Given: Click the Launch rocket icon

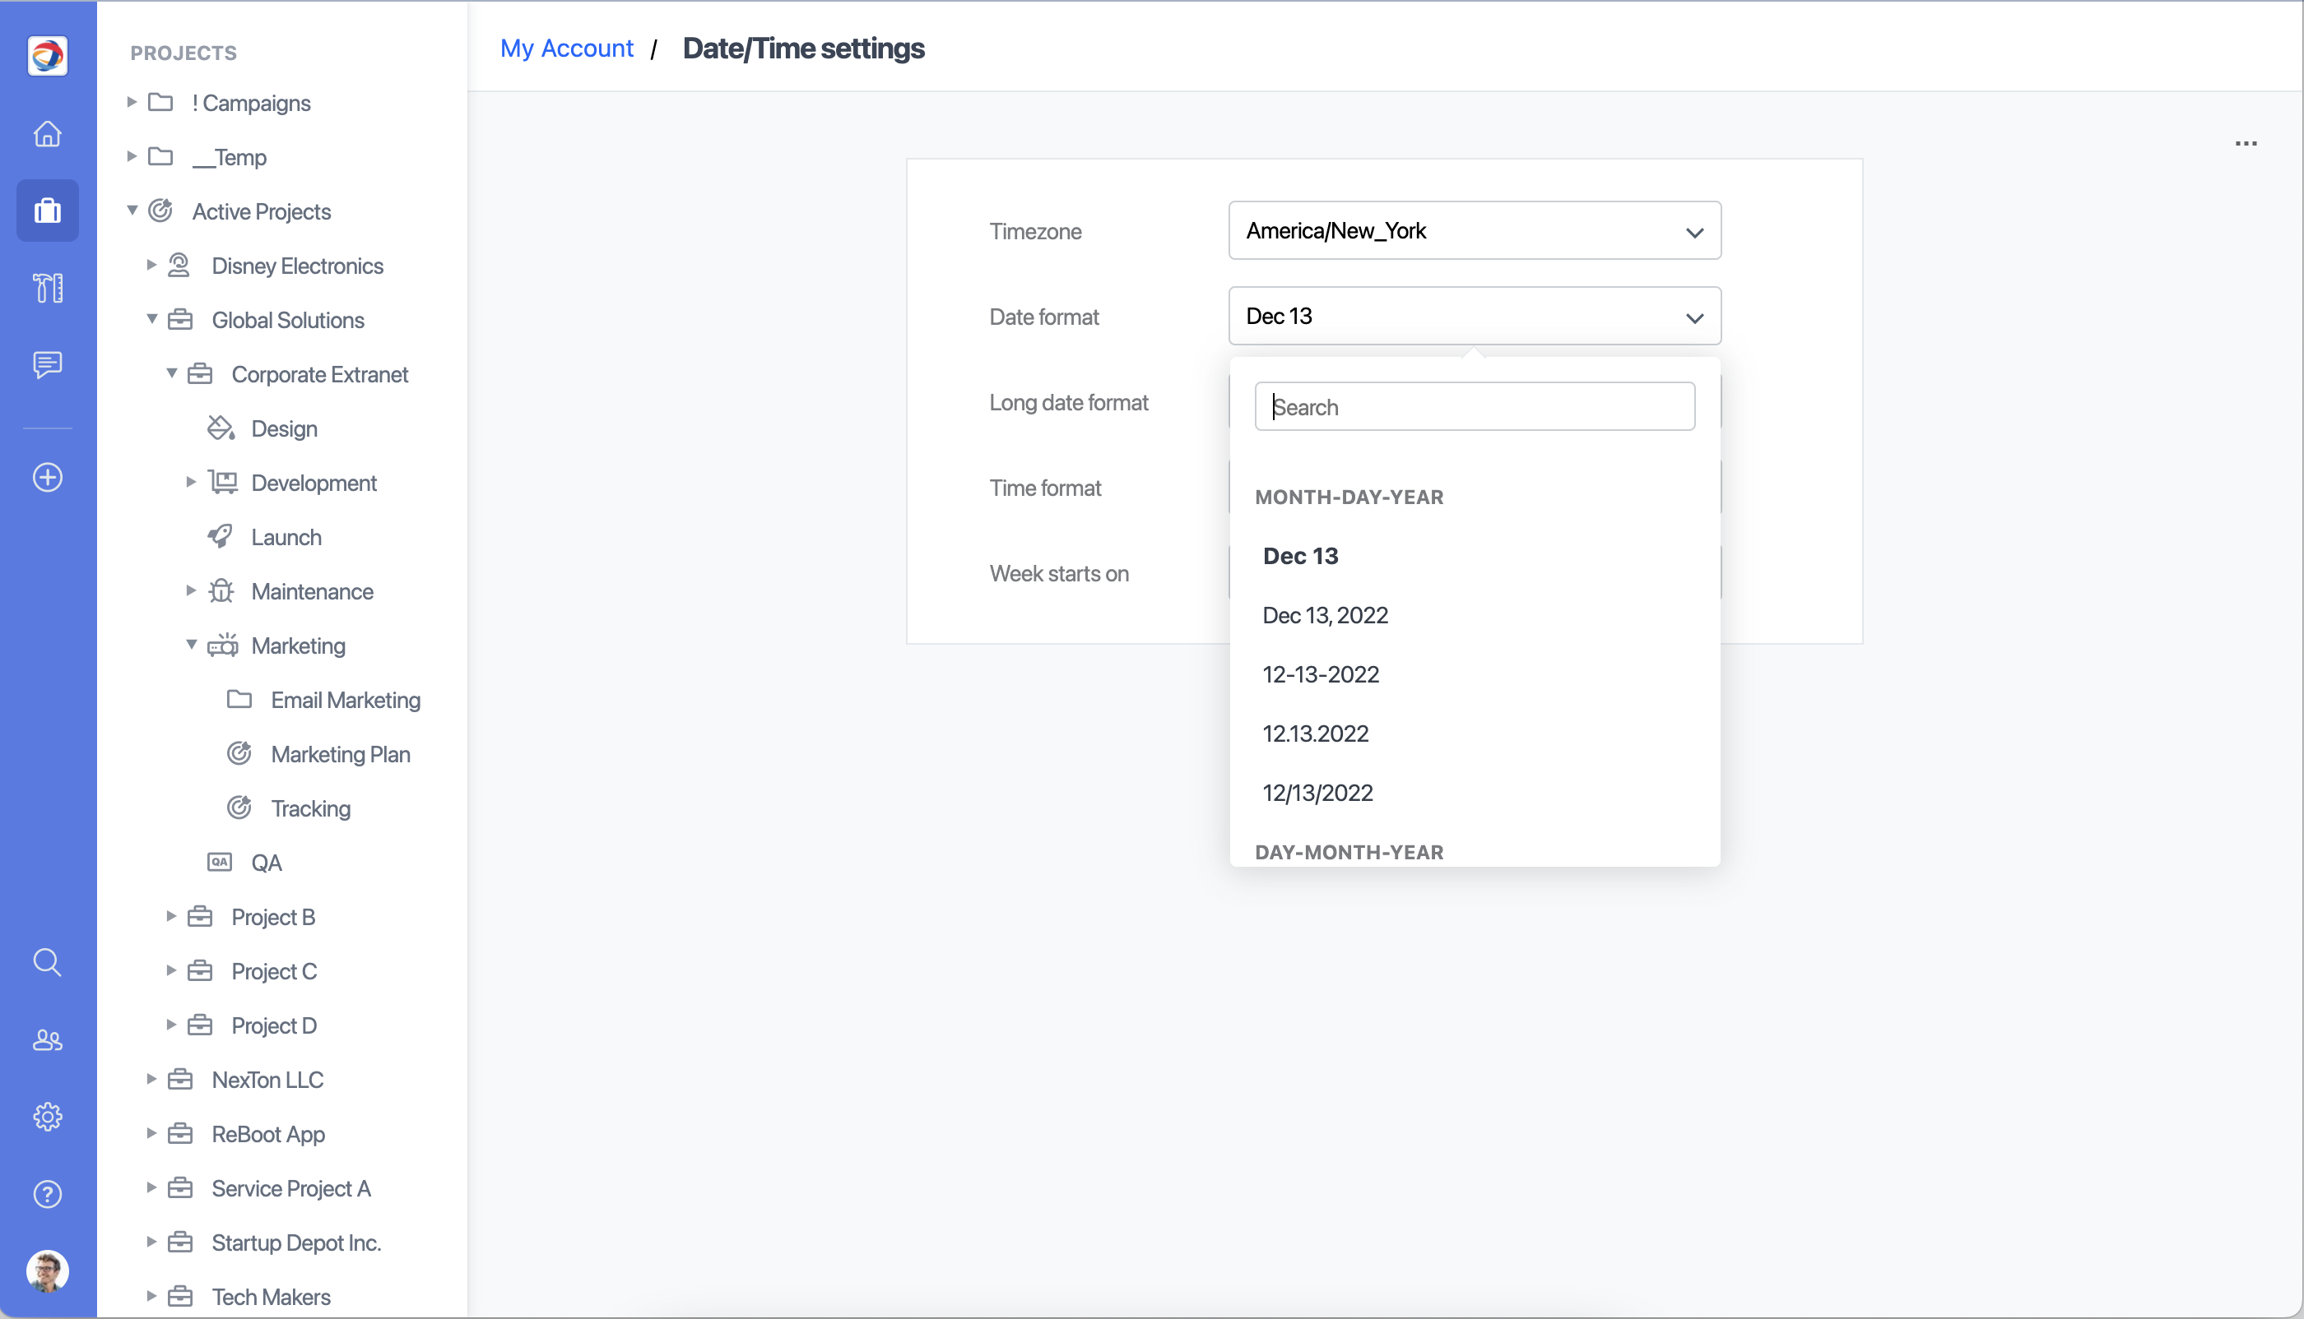Looking at the screenshot, I should point(221,536).
